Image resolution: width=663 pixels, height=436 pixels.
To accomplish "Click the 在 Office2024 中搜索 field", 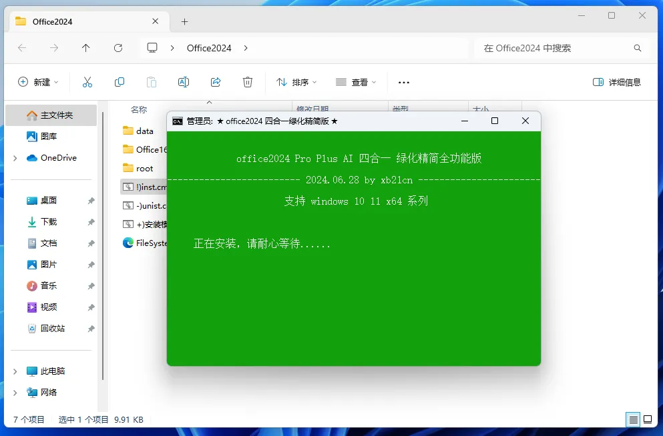I will pos(556,48).
